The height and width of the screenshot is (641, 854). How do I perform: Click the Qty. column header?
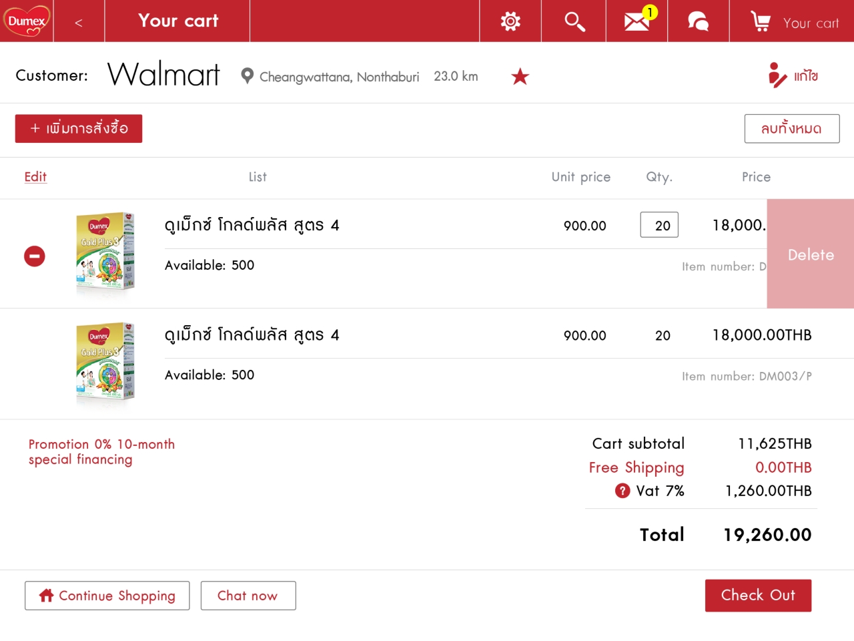pos(659,177)
